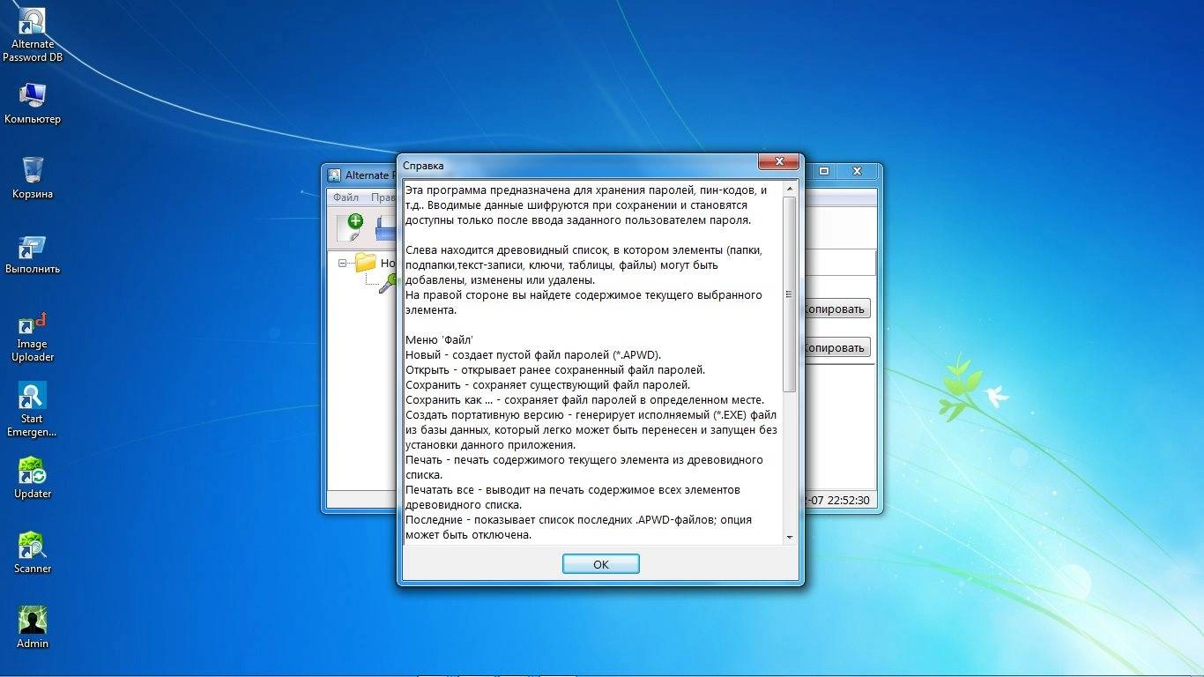Select the Updater desktop icon

click(33, 478)
